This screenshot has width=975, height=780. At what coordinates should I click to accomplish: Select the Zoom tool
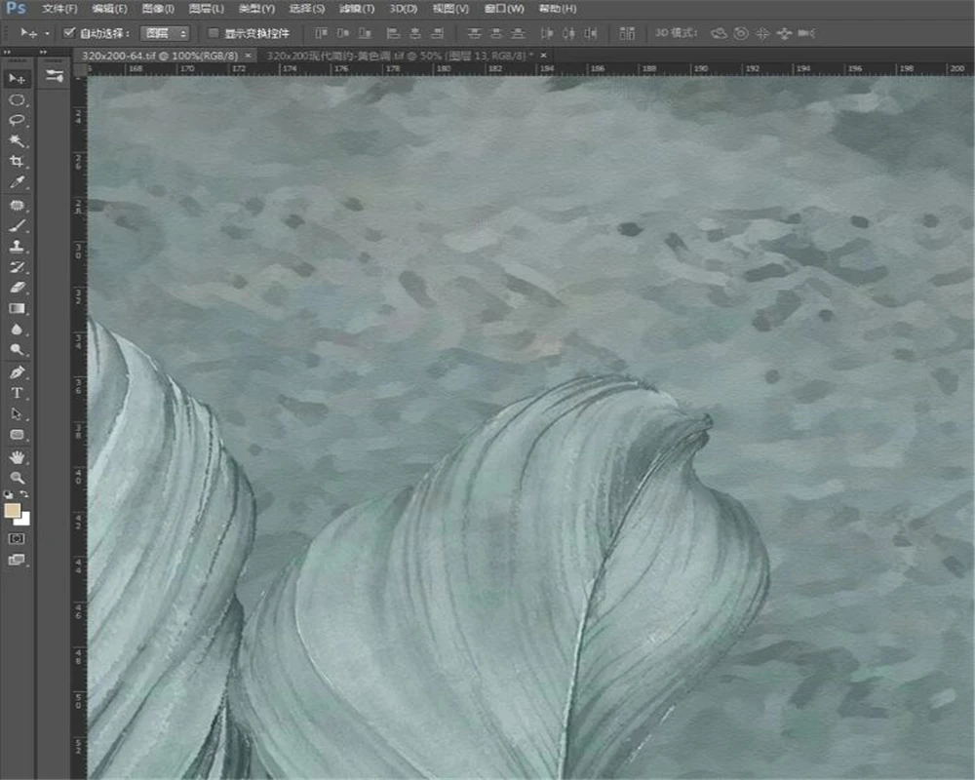(x=17, y=478)
